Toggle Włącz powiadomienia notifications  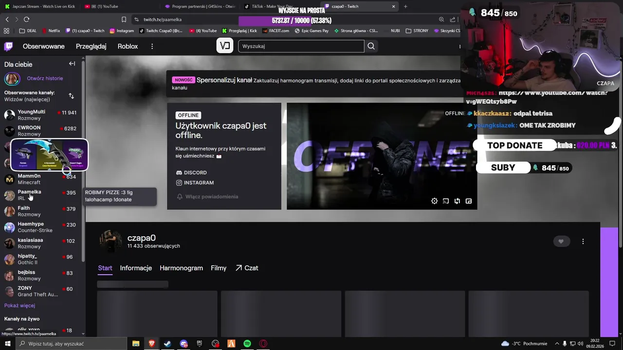(x=207, y=196)
